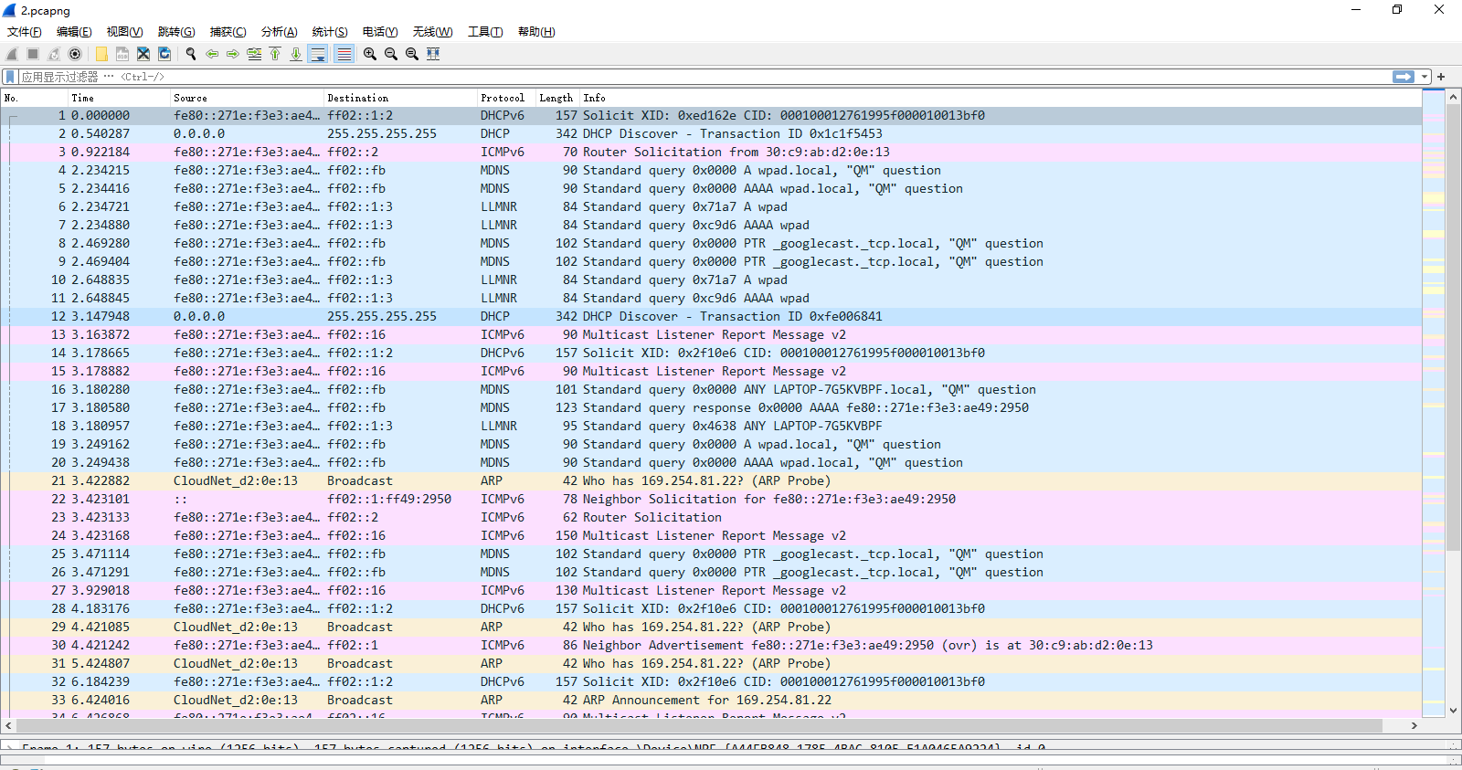The image size is (1462, 770).
Task: Click the Protocol column header
Action: coord(503,98)
